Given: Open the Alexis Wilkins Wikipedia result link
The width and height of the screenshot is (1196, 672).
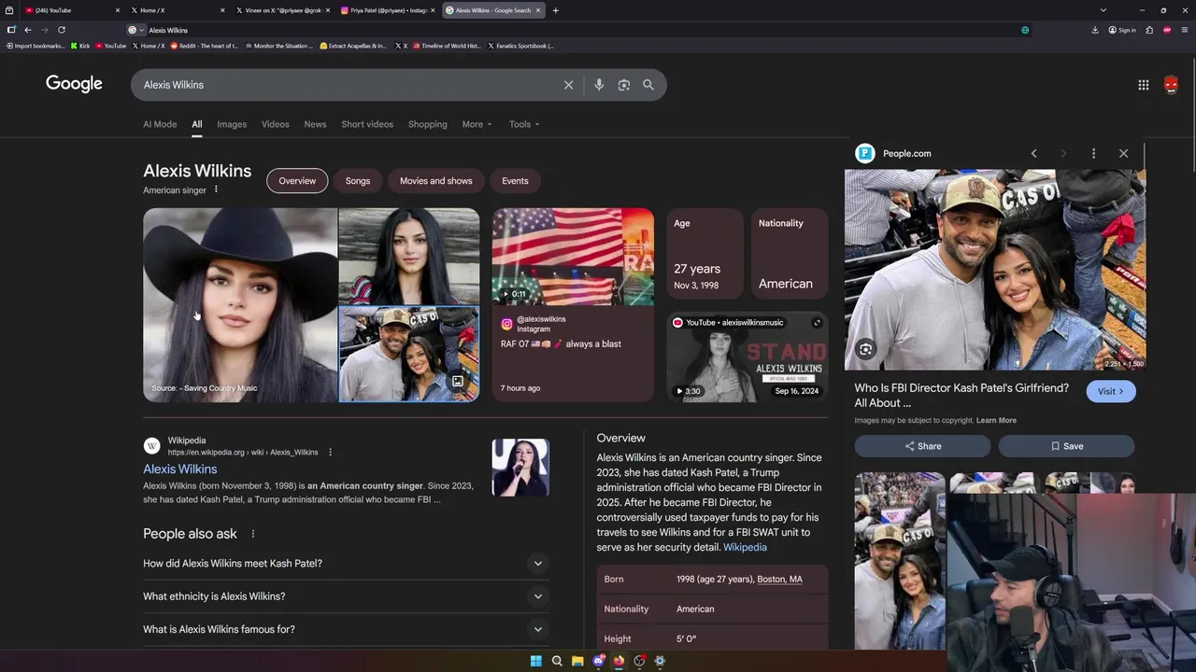Looking at the screenshot, I should coord(180,469).
